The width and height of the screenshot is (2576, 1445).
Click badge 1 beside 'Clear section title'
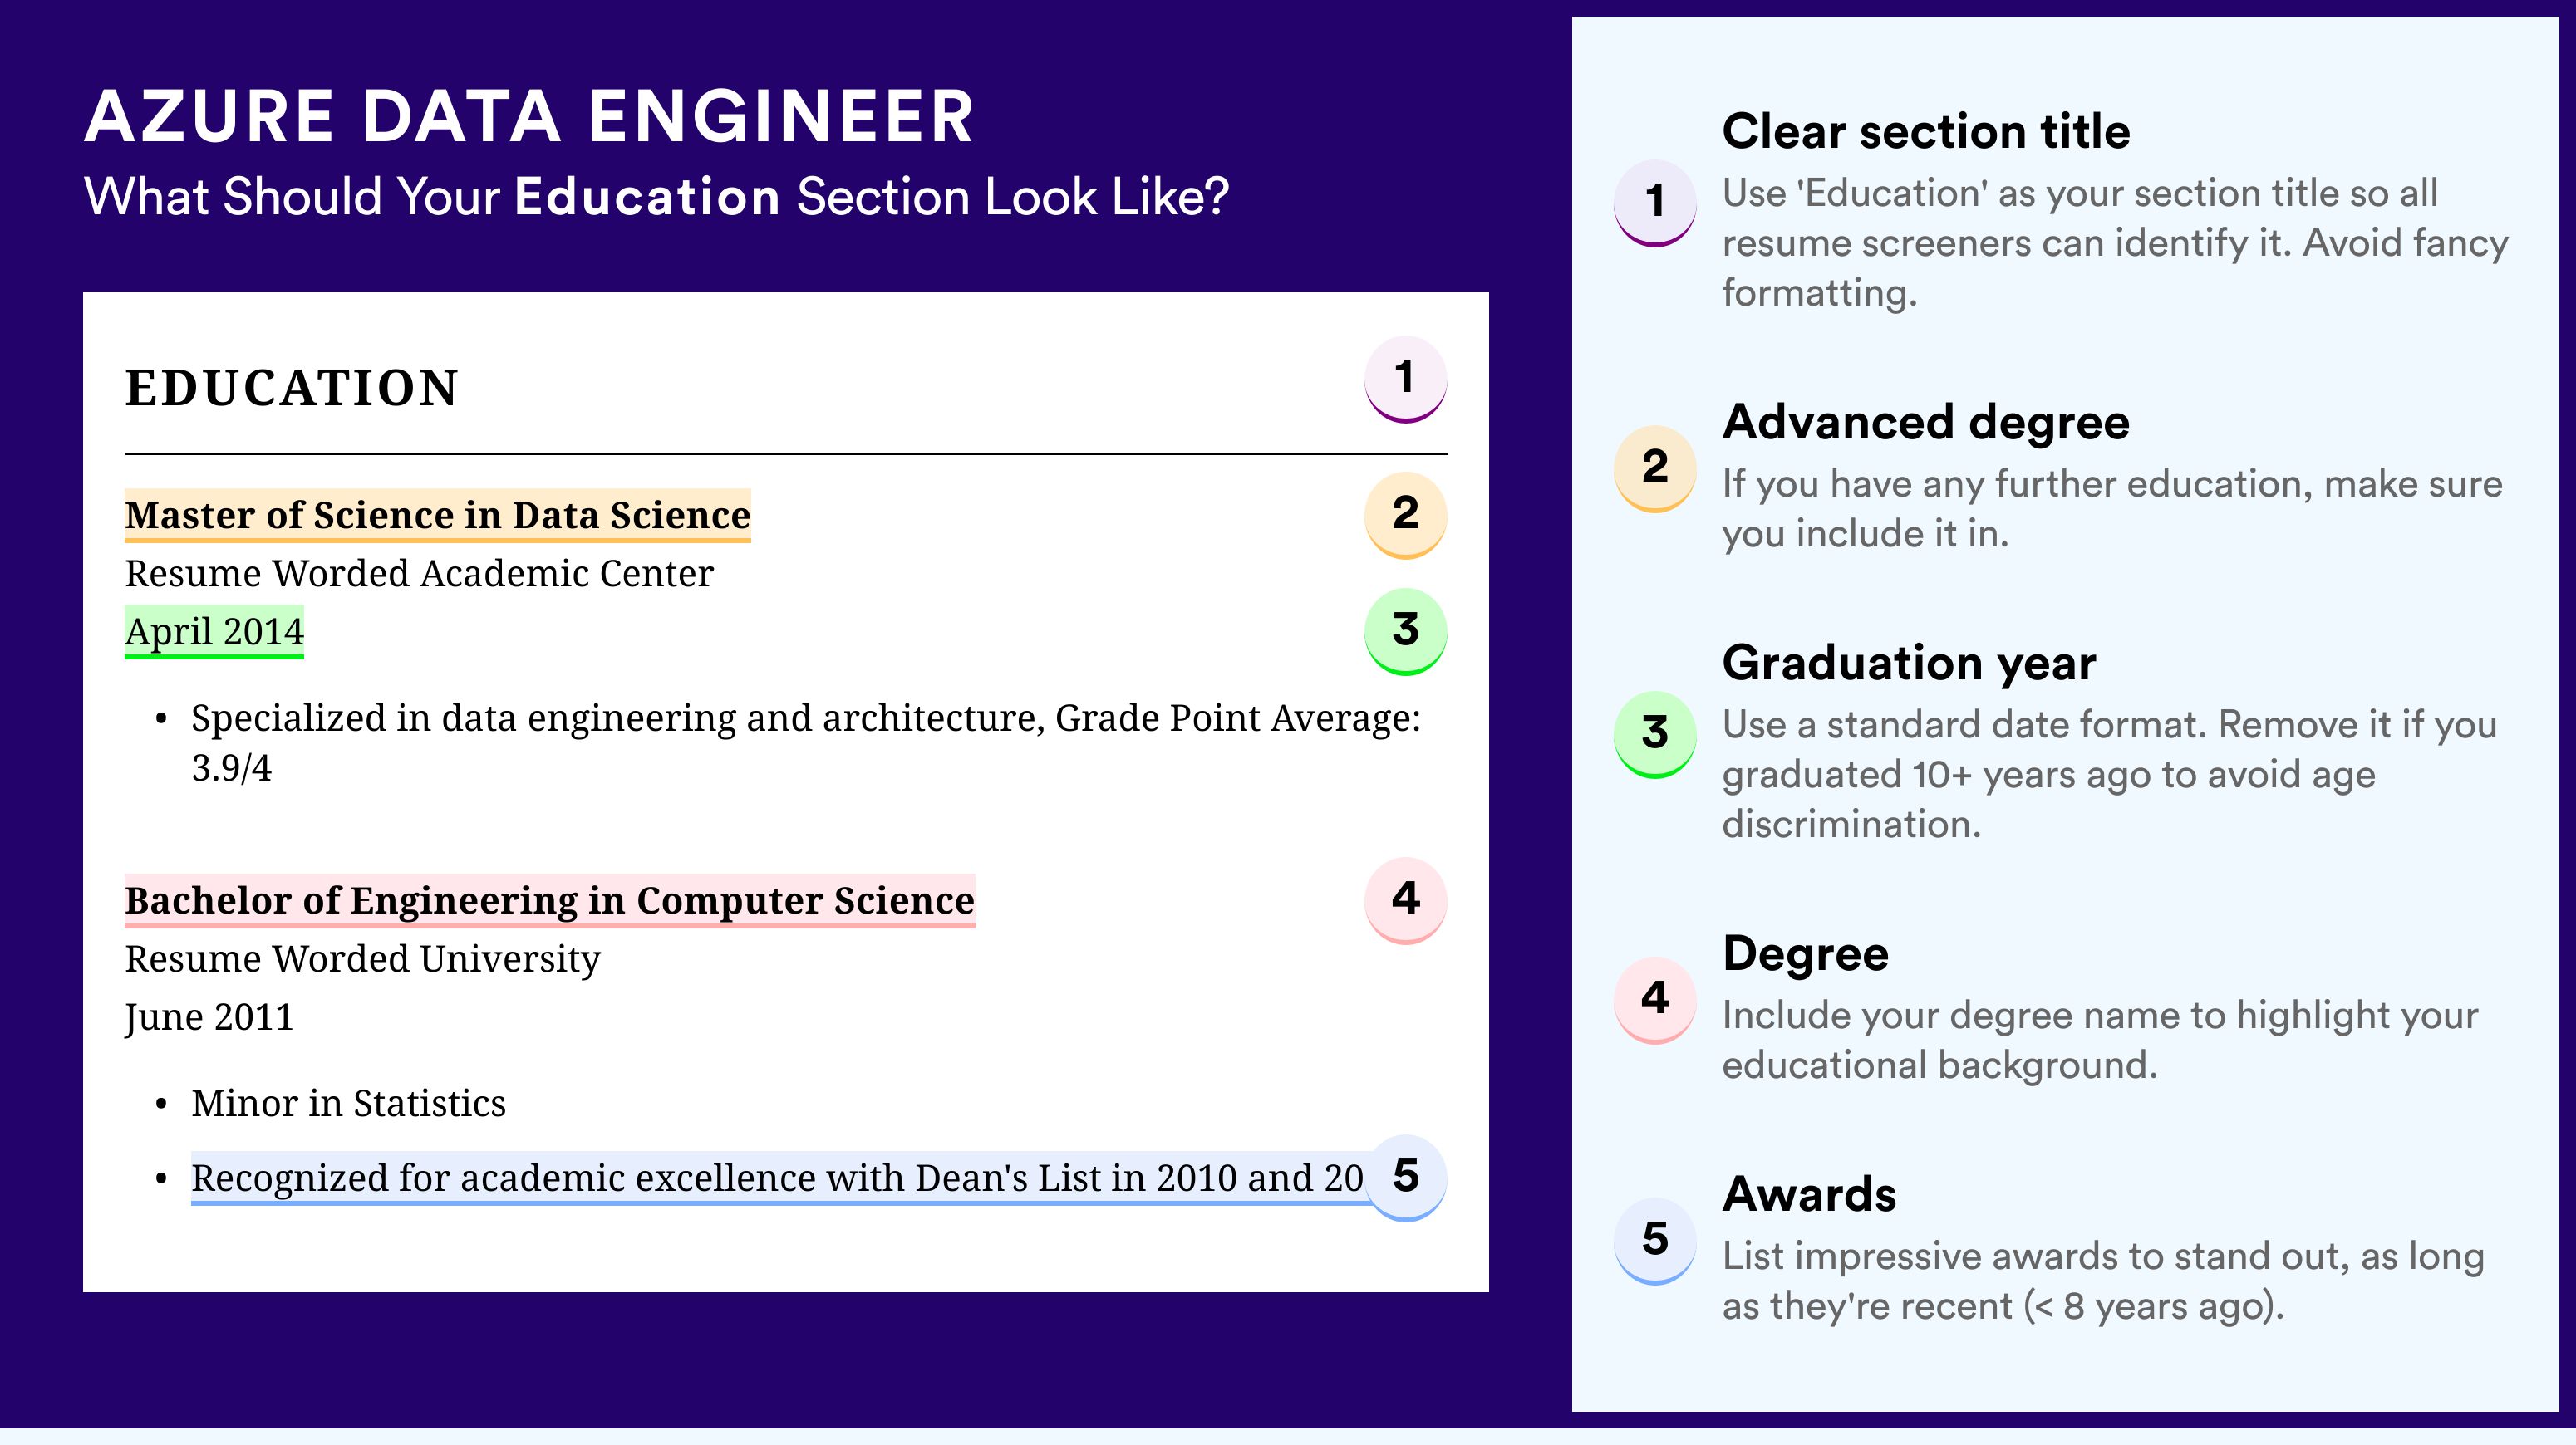[x=1655, y=202]
